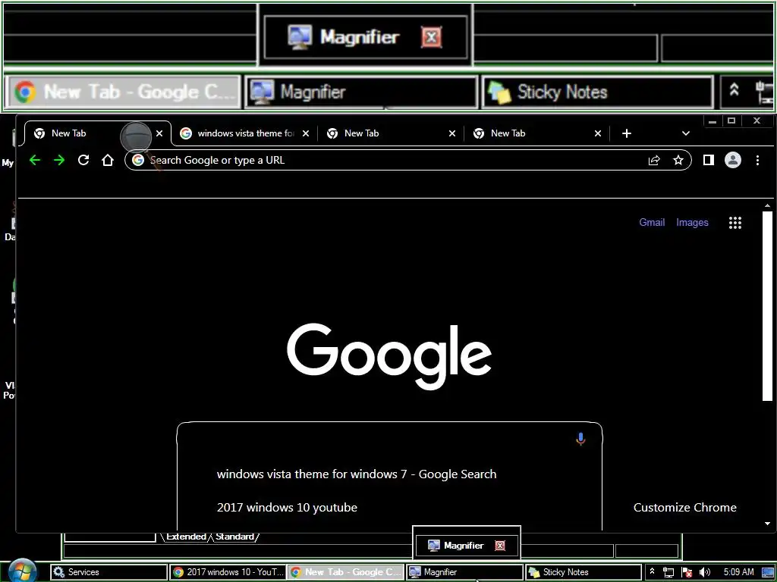Open the Chrome home page button
This screenshot has height=582, width=777.
(108, 160)
